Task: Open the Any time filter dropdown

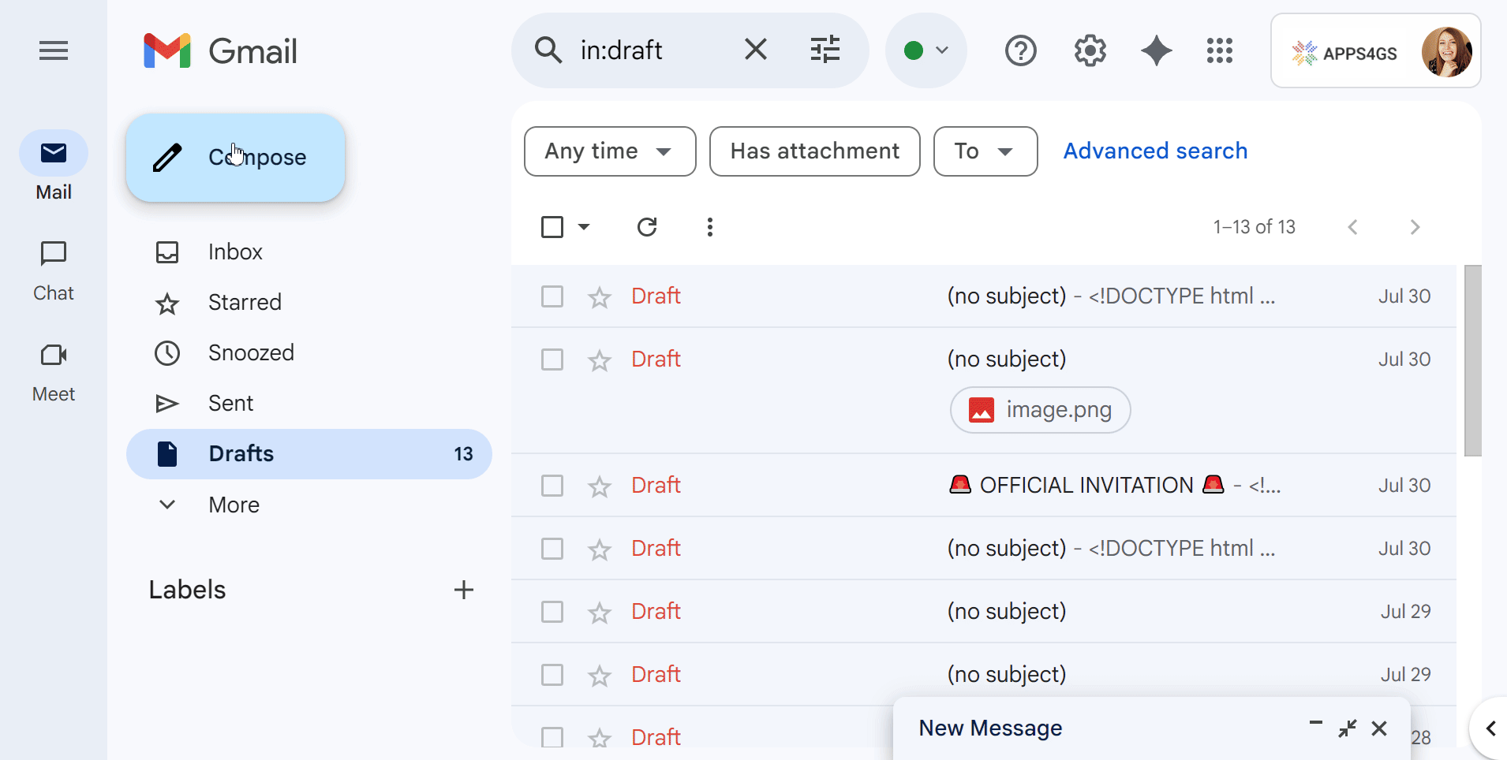Action: pos(610,151)
